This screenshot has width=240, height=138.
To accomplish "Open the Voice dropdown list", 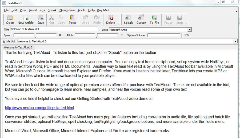I will tap(190, 30).
